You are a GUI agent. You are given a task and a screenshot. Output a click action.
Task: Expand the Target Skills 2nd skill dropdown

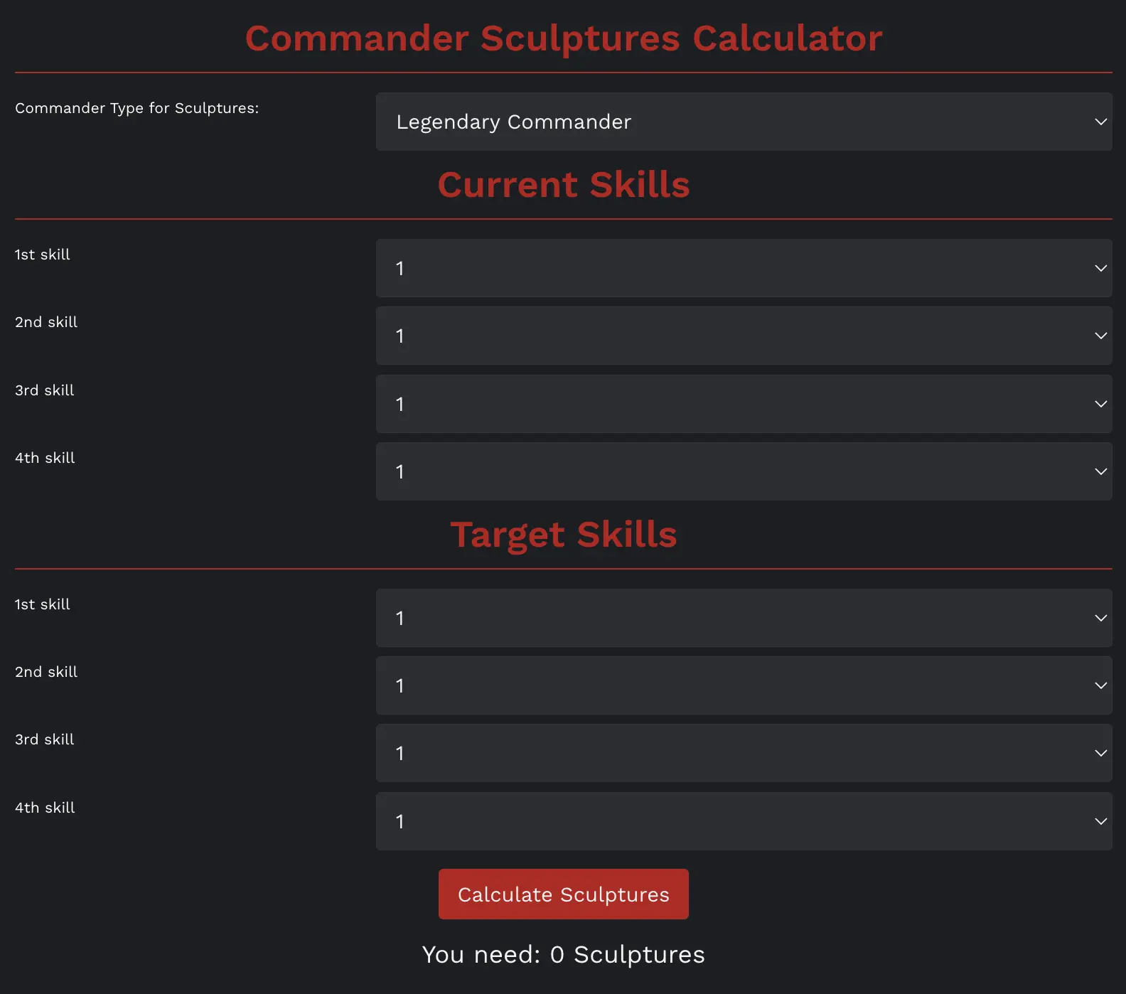[x=744, y=685]
